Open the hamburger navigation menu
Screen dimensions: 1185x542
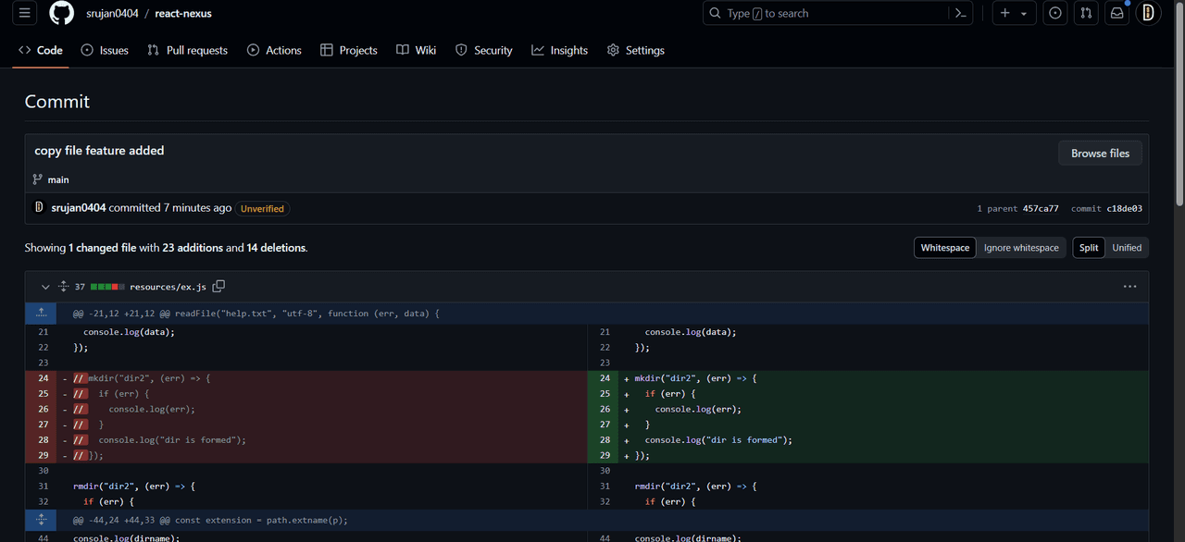(x=24, y=13)
